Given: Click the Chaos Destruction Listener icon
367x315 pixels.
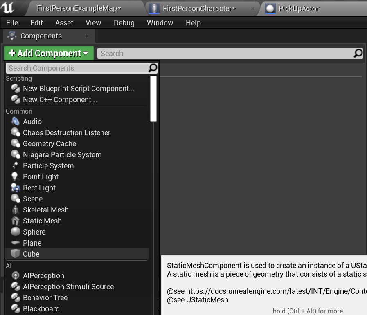Looking at the screenshot, I should pos(16,132).
